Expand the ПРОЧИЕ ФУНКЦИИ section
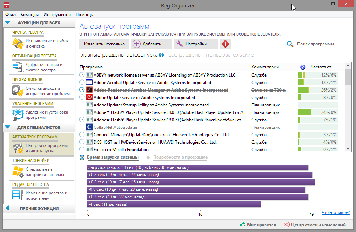This screenshot has height=232, width=356. coord(7,208)
